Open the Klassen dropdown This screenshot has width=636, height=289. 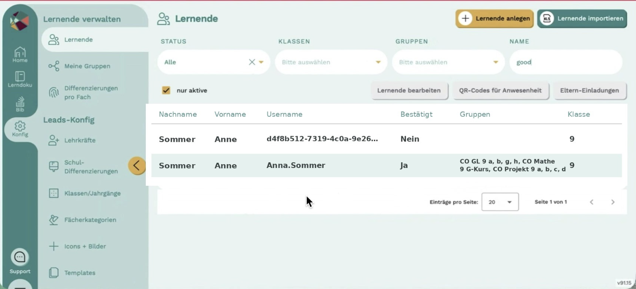(x=331, y=62)
